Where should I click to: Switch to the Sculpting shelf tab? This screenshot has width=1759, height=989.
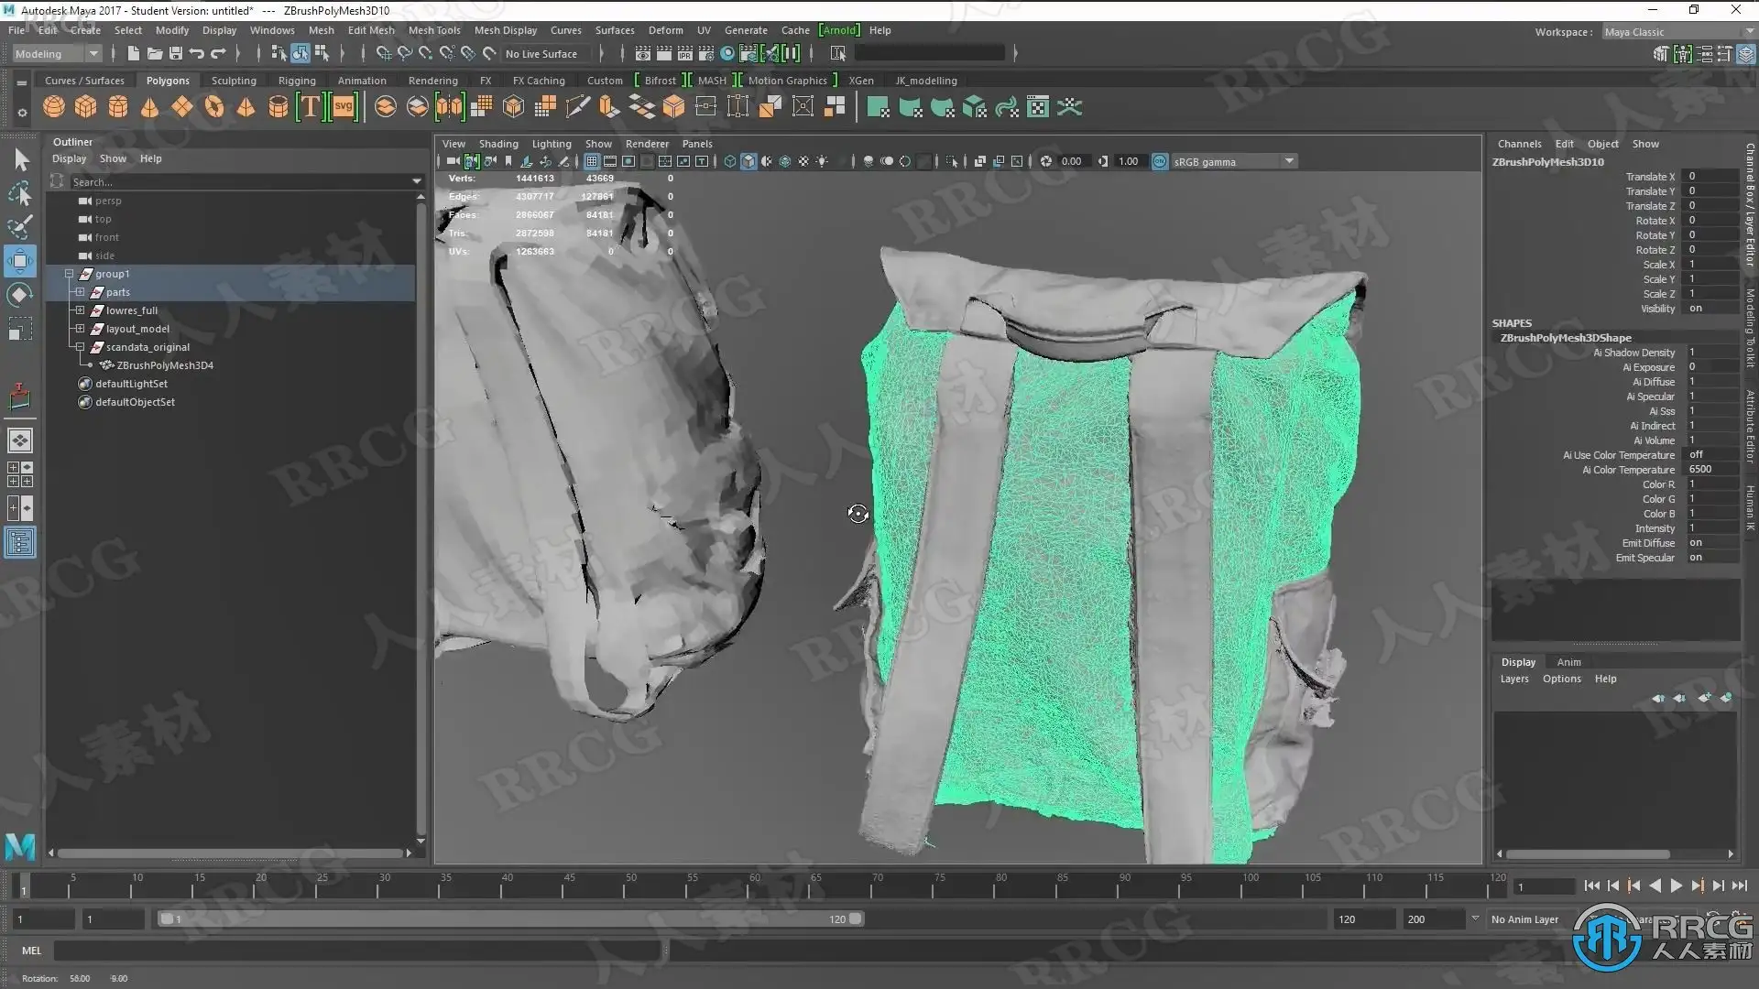point(234,81)
